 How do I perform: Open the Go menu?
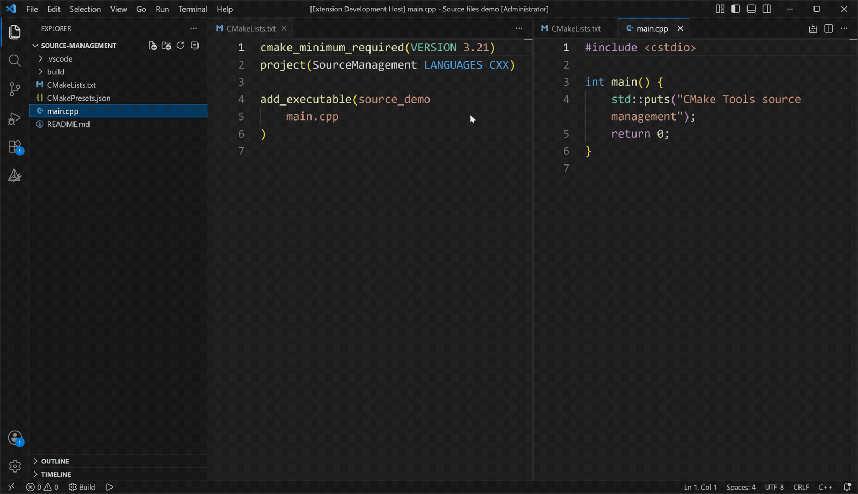(141, 9)
